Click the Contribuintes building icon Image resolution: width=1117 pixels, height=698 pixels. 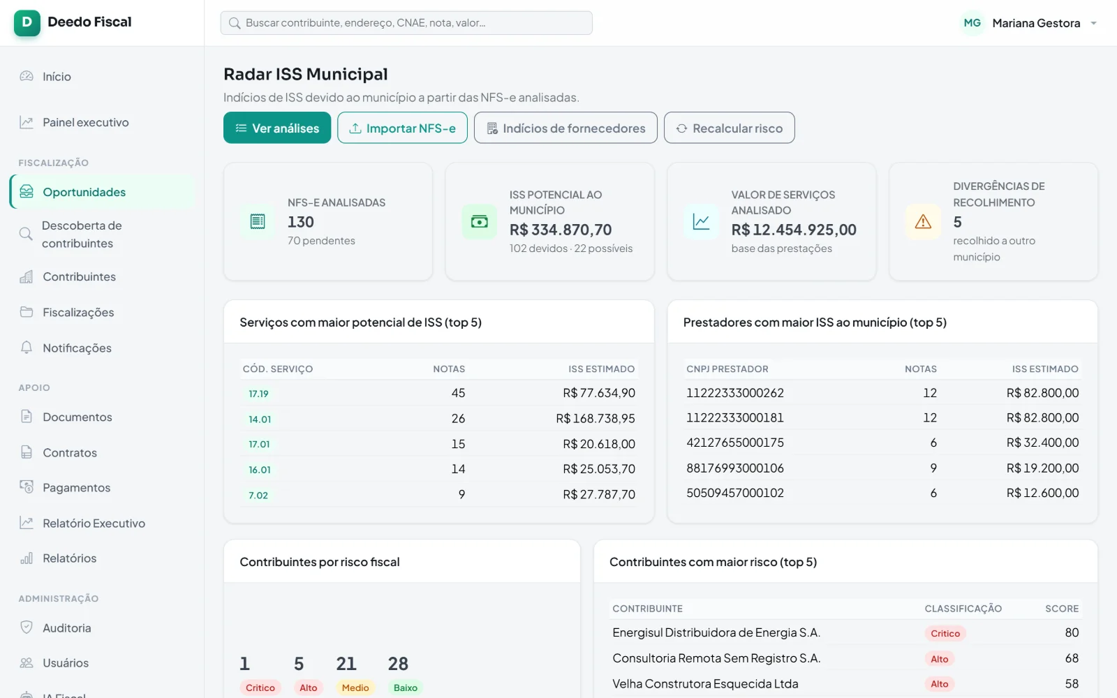tap(27, 276)
